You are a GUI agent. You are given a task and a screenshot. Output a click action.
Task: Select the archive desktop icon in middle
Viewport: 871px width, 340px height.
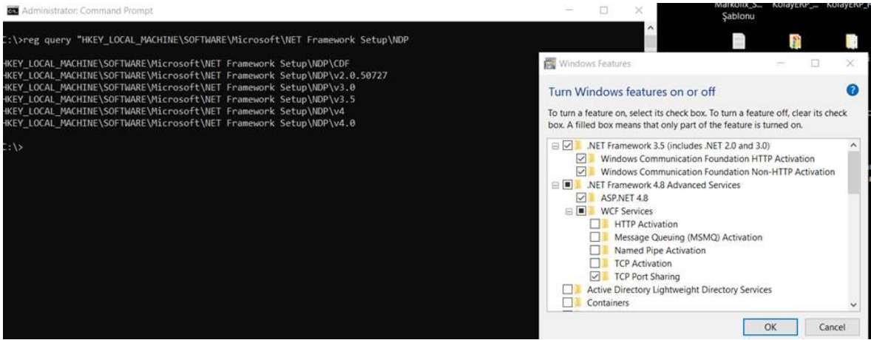click(795, 41)
